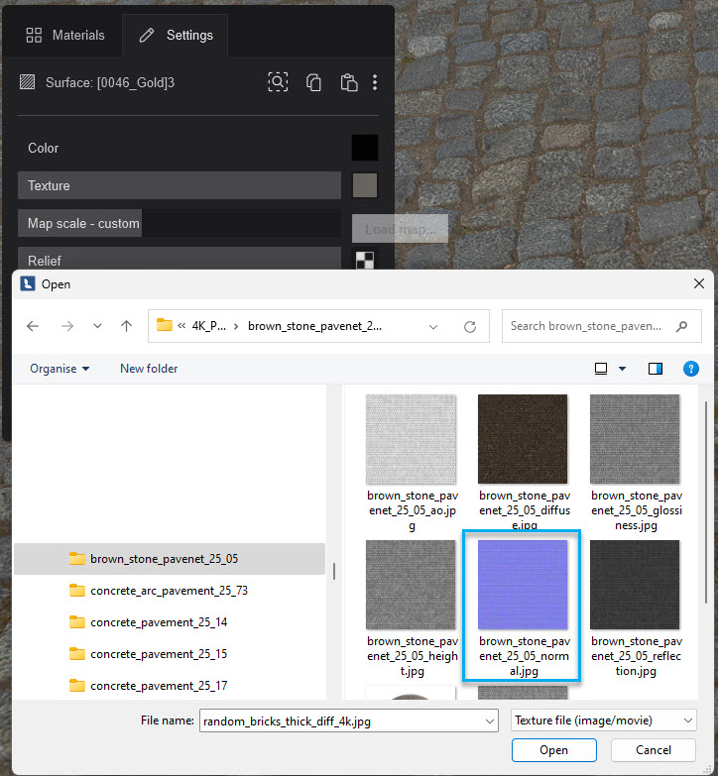Open the Texture file type dropdown
The width and height of the screenshot is (718, 776).
(603, 721)
